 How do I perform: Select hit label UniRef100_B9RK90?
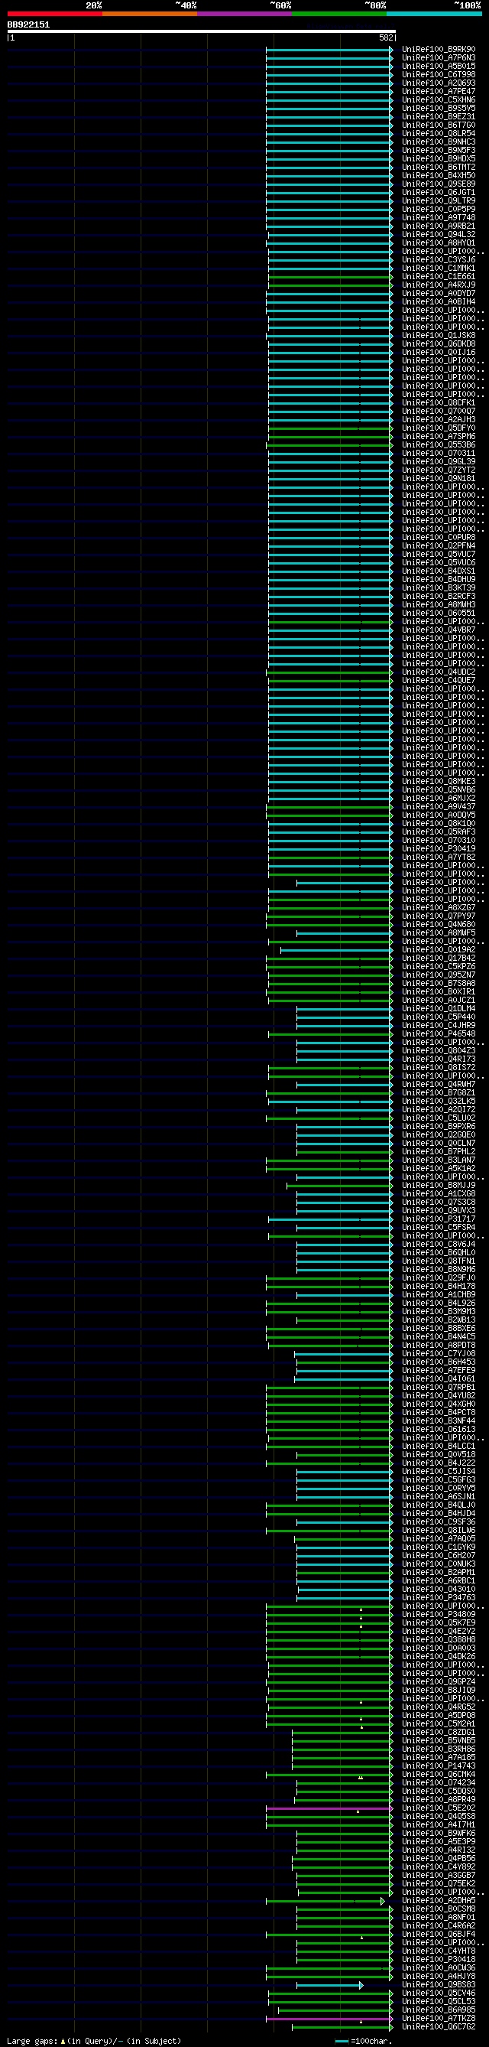439,49
